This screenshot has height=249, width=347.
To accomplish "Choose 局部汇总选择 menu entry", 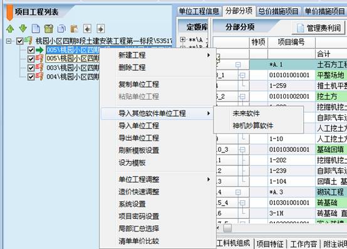I will pyautogui.click(x=139, y=229).
